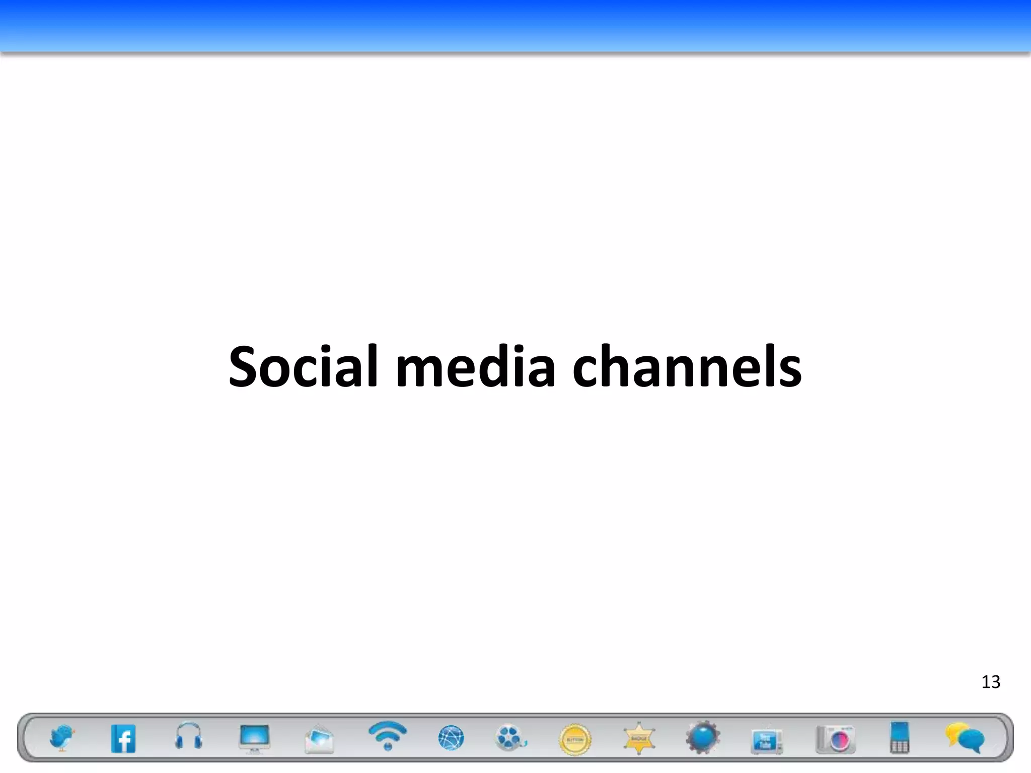Click the mobile phone icon

pyautogui.click(x=900, y=737)
